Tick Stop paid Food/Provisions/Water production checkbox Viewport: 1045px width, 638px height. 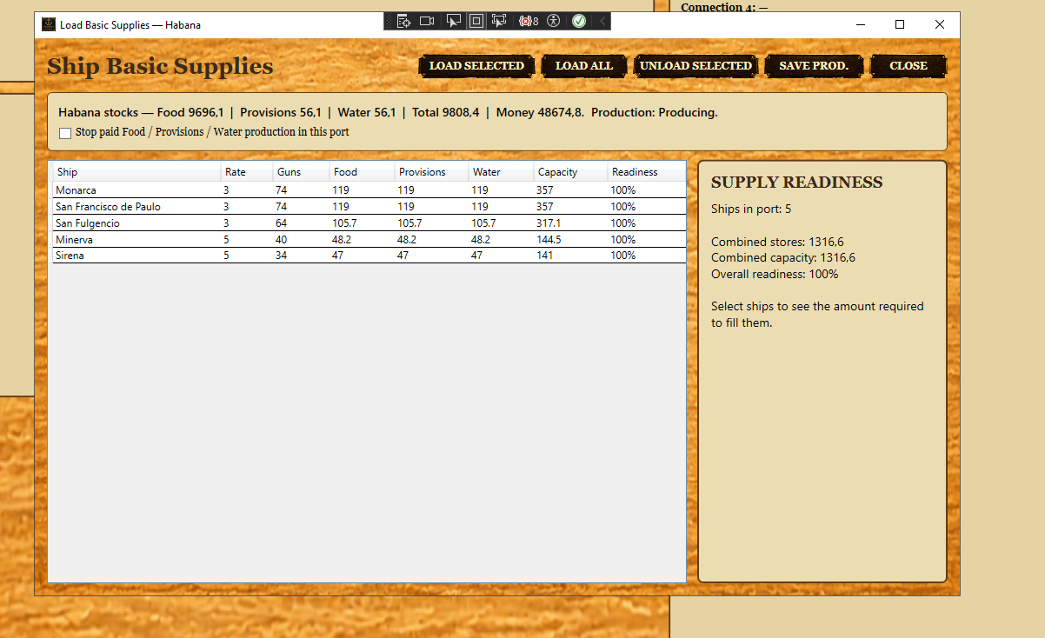click(x=64, y=133)
